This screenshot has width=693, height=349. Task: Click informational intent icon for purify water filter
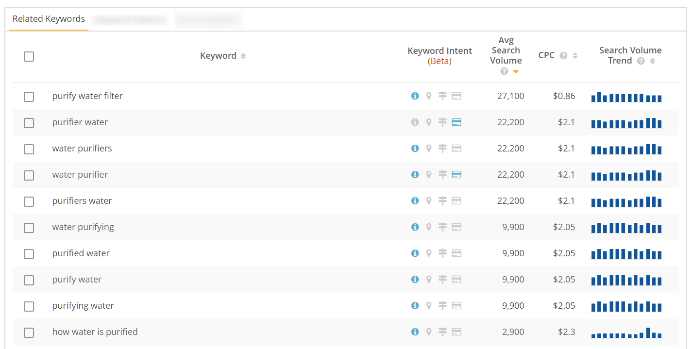pyautogui.click(x=415, y=96)
